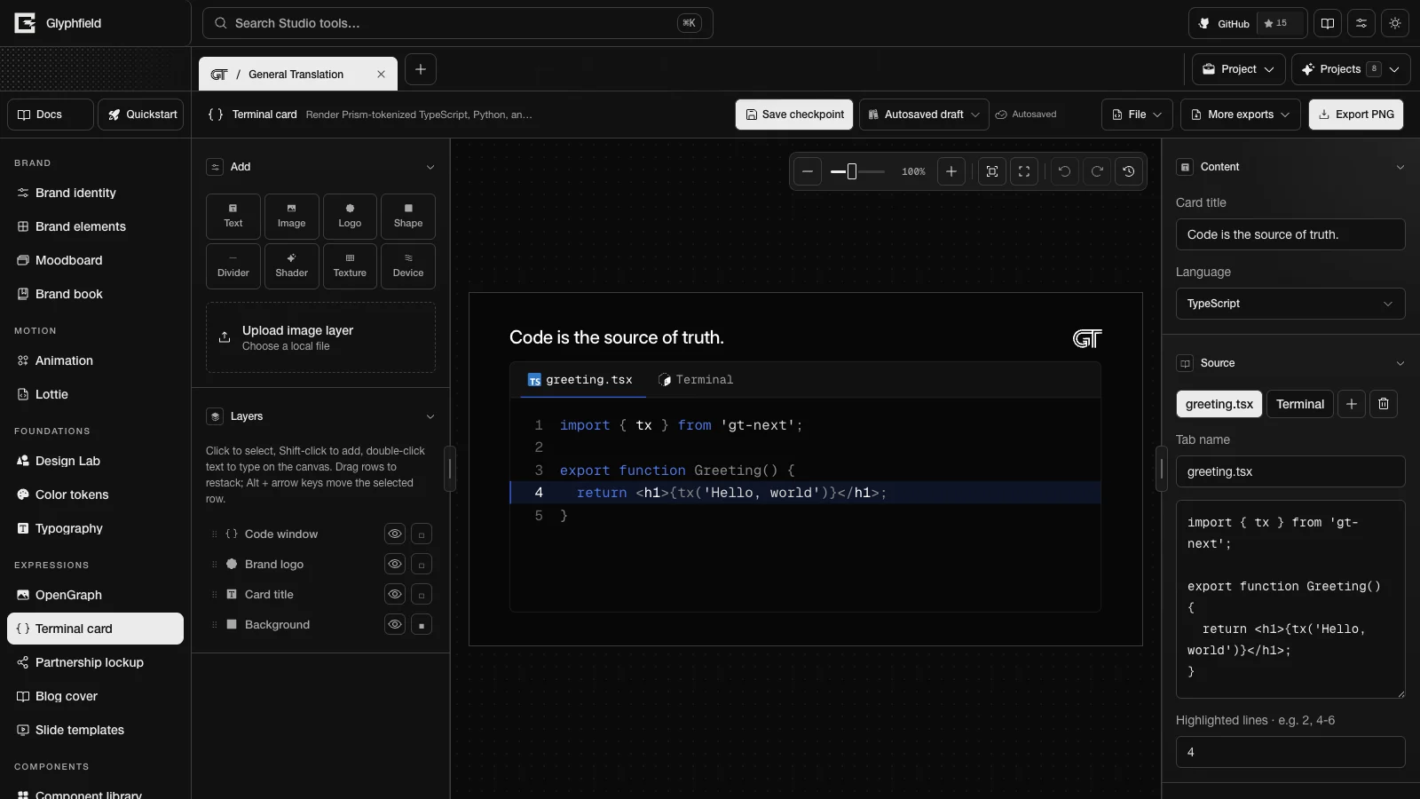Viewport: 1420px width, 799px height.
Task: Toggle lock box on Card title layer
Action: [422, 594]
